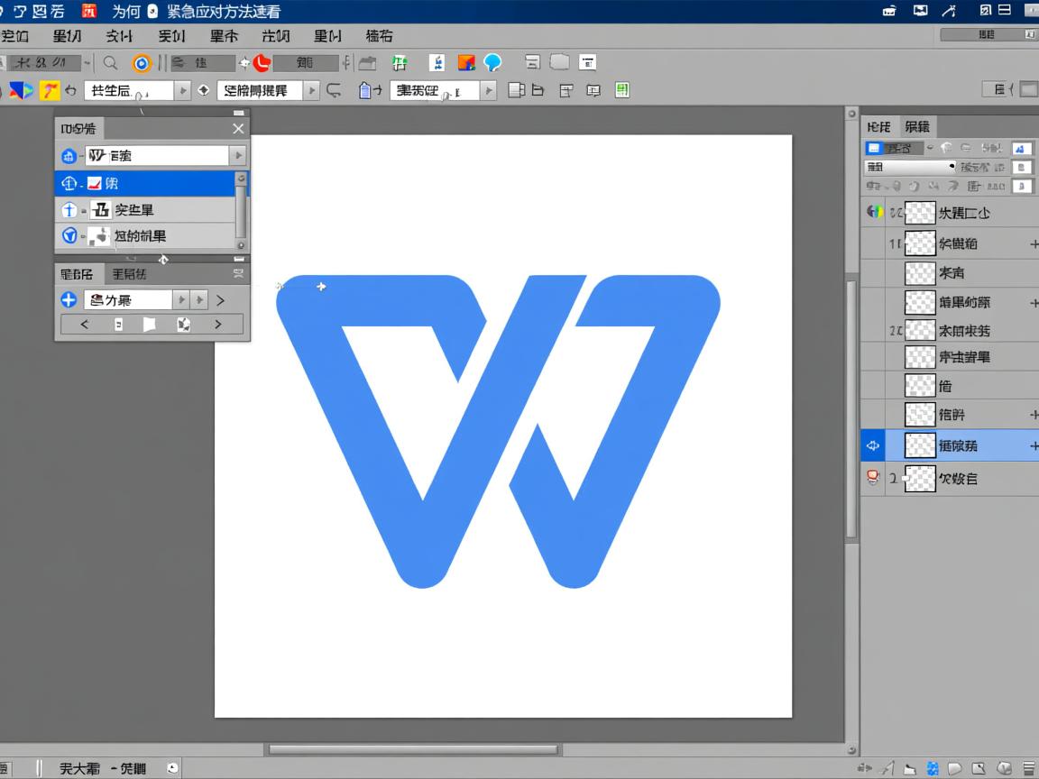The height and width of the screenshot is (779, 1039).
Task: Click the green spreadsheet icon at toolbar right end
Action: (x=621, y=90)
